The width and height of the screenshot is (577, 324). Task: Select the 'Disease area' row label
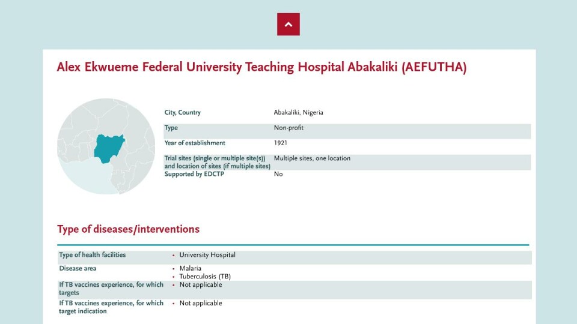(x=78, y=268)
